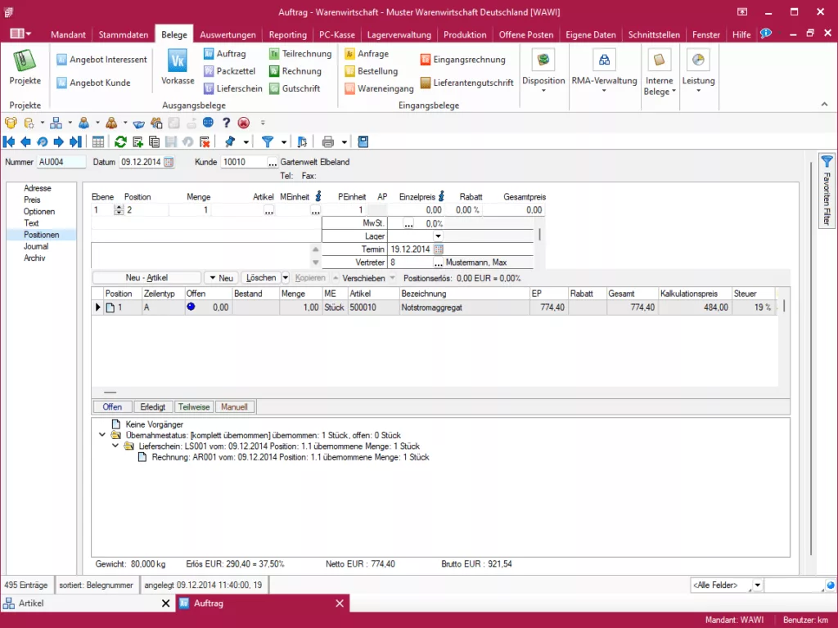Viewport: 838px width, 628px height.
Task: Select Archiv in the left navigation
Action: (x=34, y=258)
